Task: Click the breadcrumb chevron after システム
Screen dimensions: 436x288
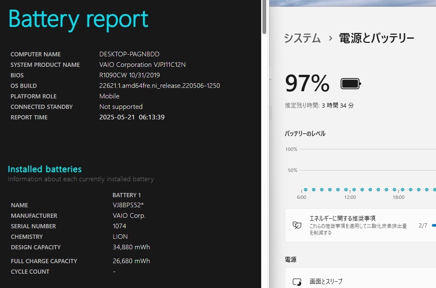Action: point(330,38)
